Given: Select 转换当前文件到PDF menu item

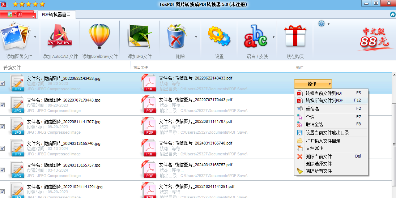Looking at the screenshot, I should click(x=331, y=93).
